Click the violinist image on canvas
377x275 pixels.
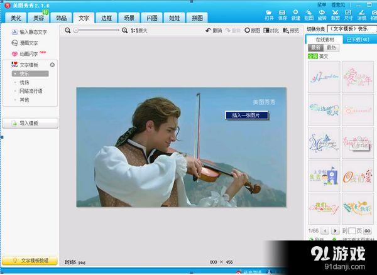(182, 147)
